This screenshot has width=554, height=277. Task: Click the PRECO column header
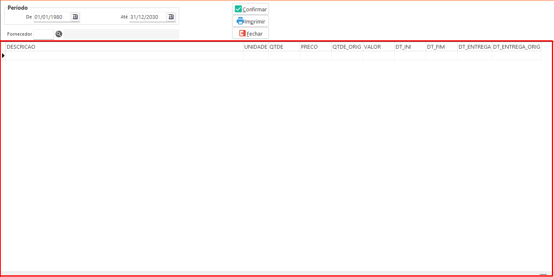pyautogui.click(x=315, y=47)
